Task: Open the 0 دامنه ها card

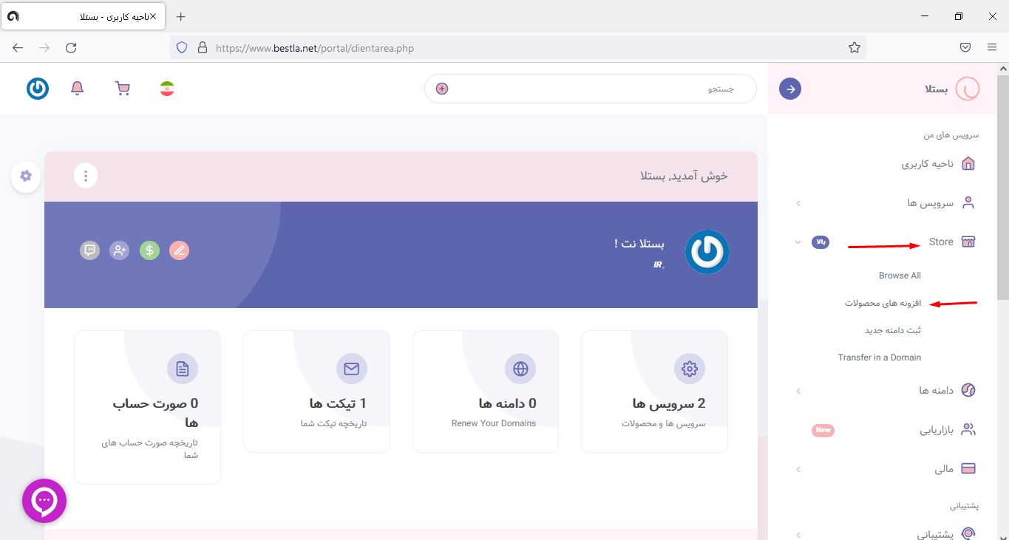Action: pos(486,392)
